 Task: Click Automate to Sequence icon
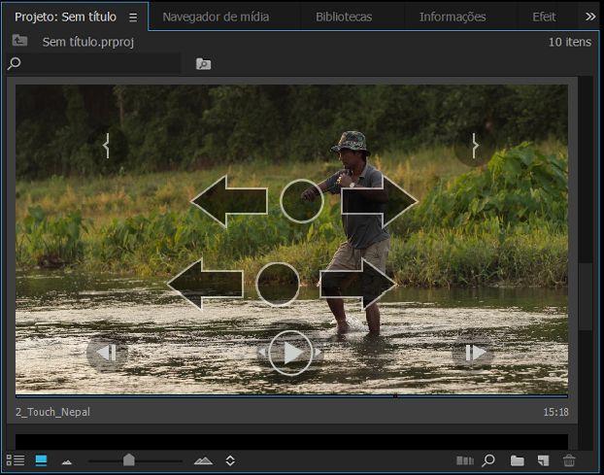tap(465, 460)
